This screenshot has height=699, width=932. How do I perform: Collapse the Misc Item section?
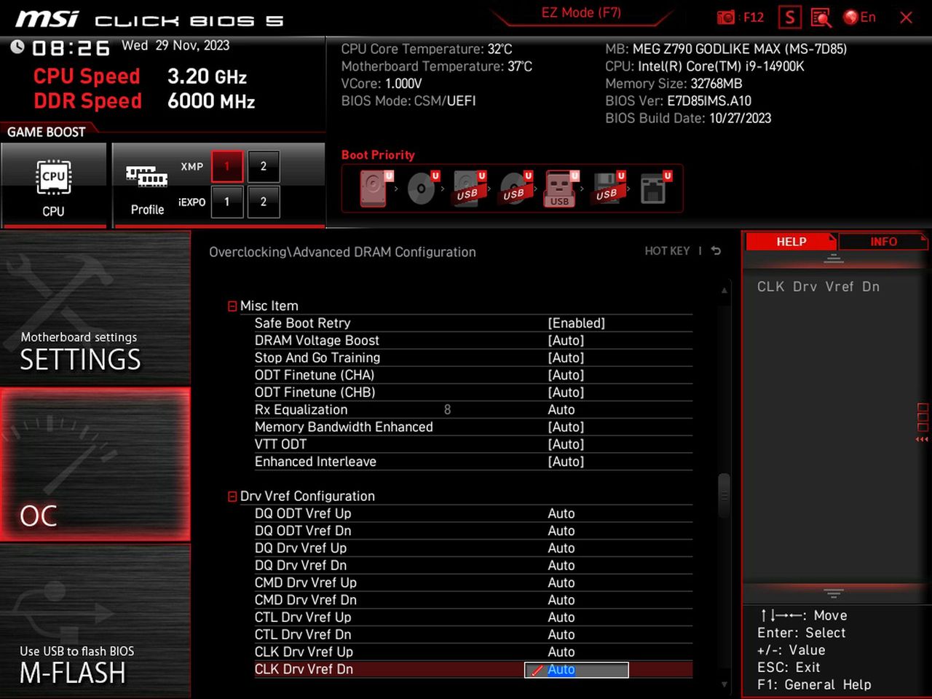coord(232,307)
